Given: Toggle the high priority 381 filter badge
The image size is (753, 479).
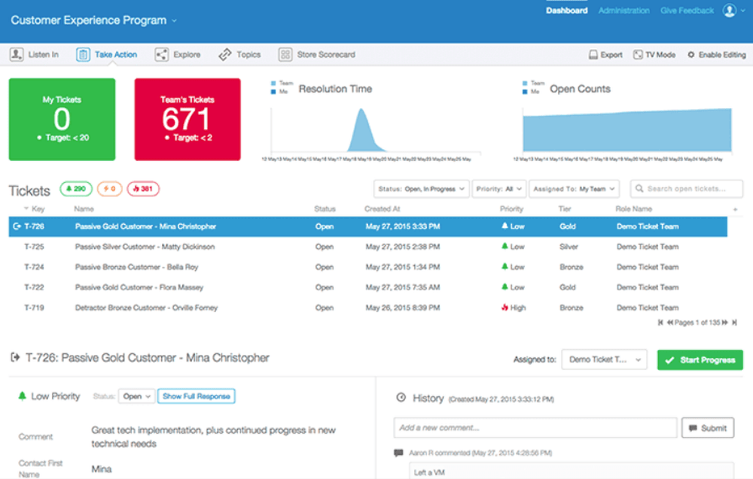Looking at the screenshot, I should [143, 189].
